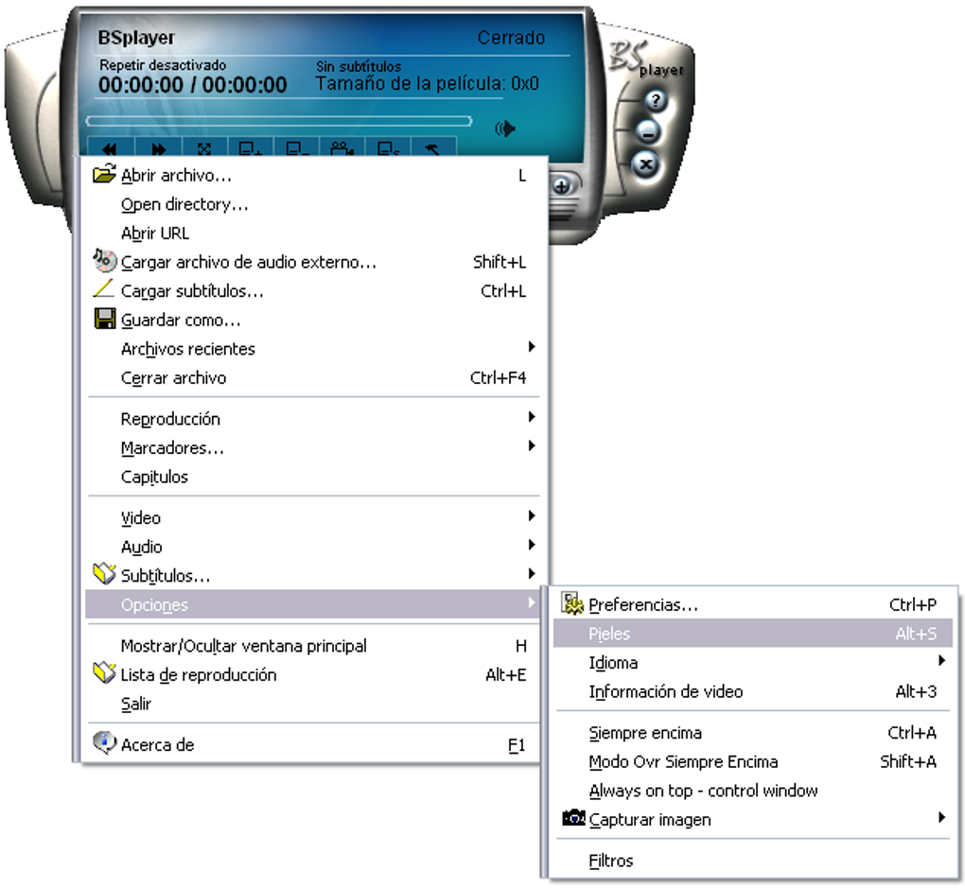Toggle Siempre encima option

click(x=753, y=733)
